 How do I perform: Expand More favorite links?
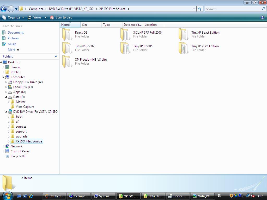(x=13, y=50)
